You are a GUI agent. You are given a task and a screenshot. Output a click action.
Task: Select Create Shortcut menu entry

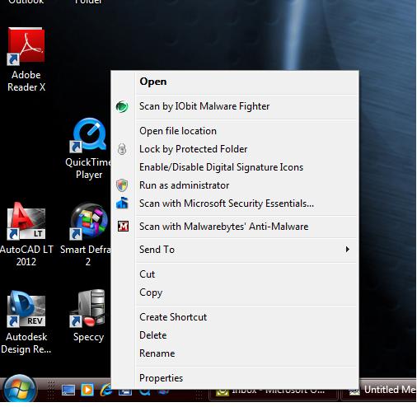click(247, 317)
